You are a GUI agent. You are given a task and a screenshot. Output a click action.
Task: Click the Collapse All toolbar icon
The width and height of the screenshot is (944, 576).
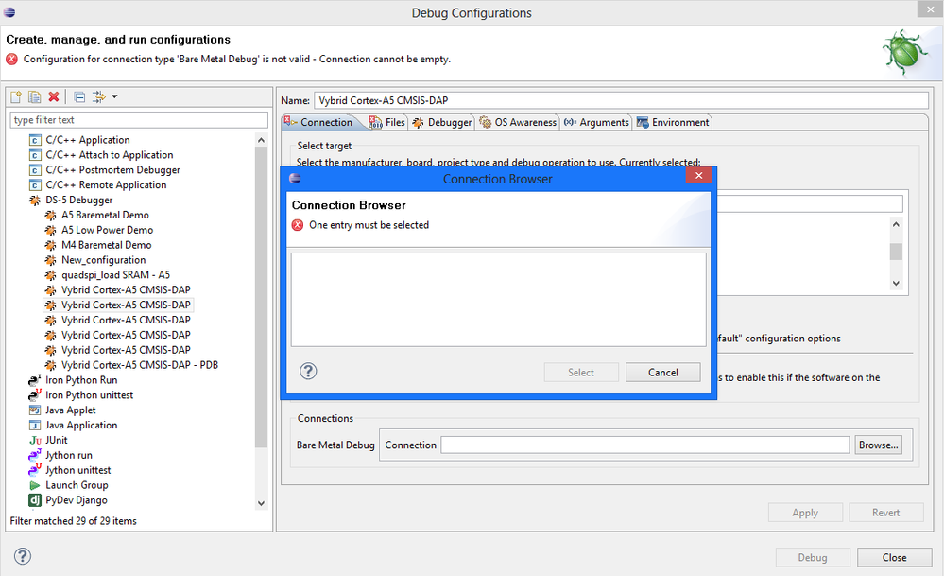tap(79, 97)
